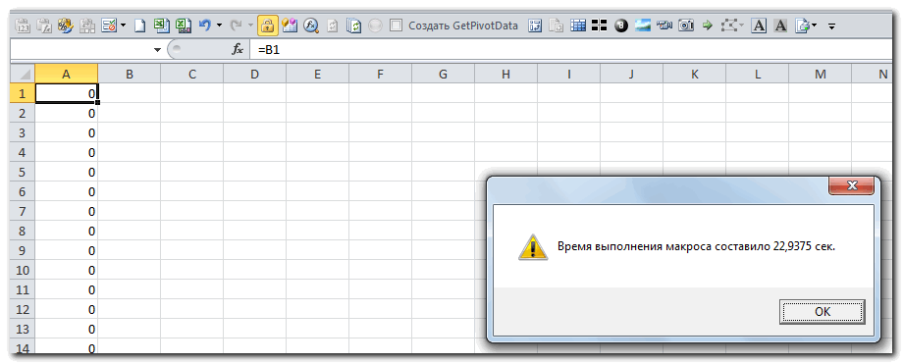
Task: Open the Customize Quick Access Toolbar arrow
Action: point(831,26)
